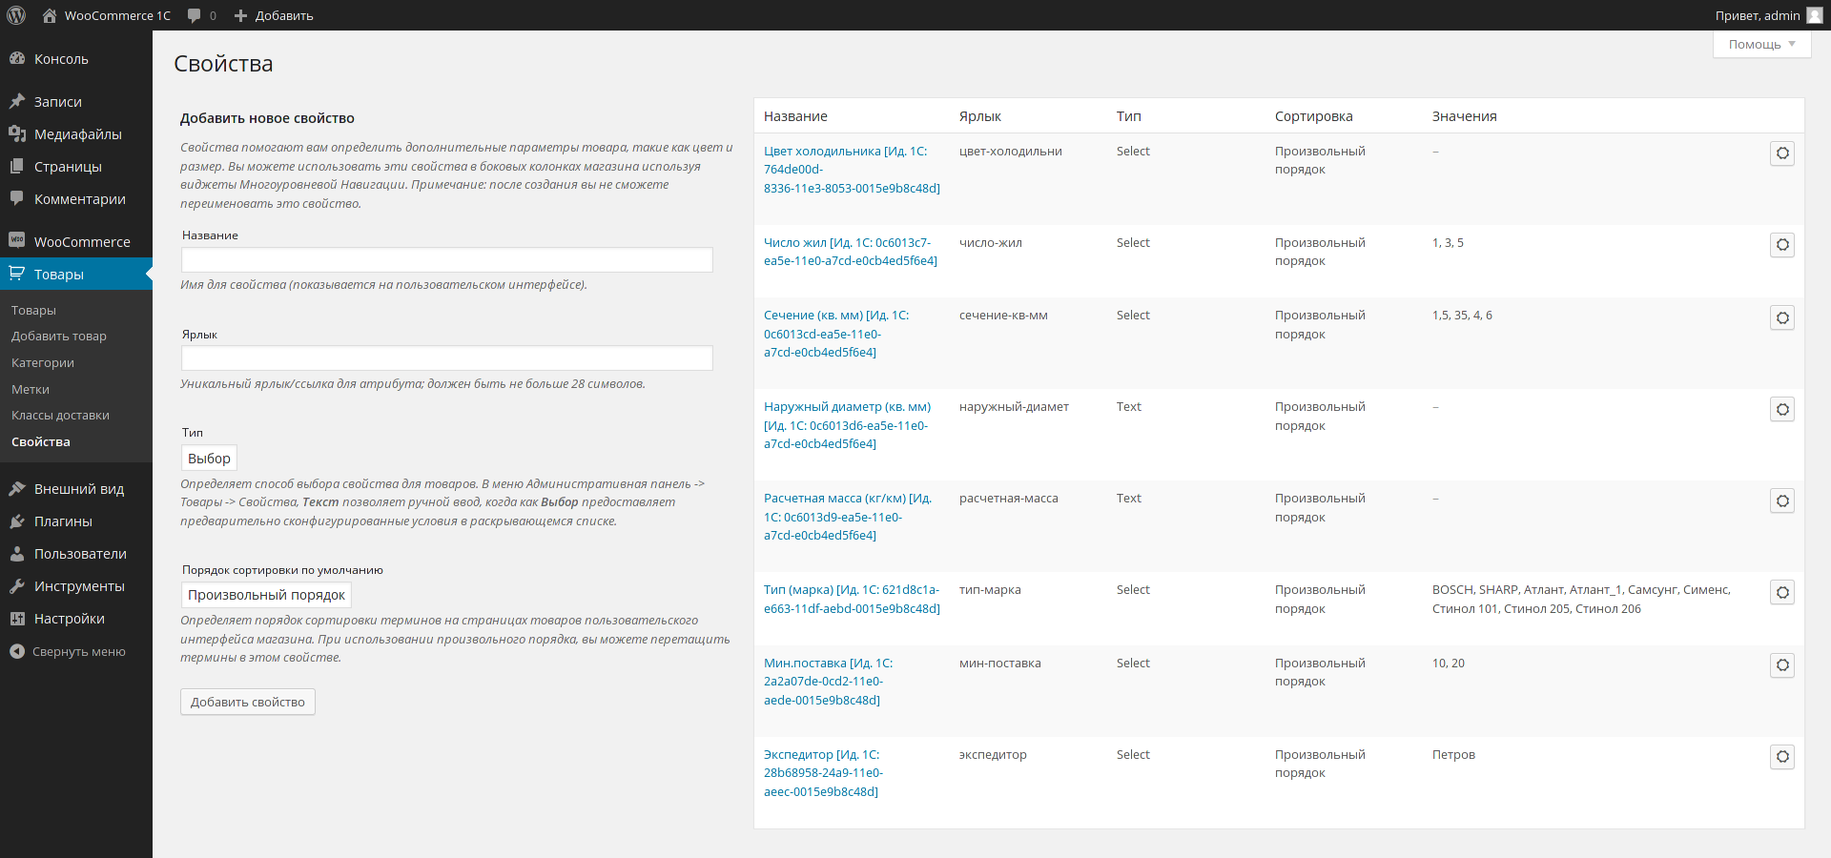Open the comments bubble icon in admin bar
The height and width of the screenshot is (858, 1831).
(x=195, y=15)
